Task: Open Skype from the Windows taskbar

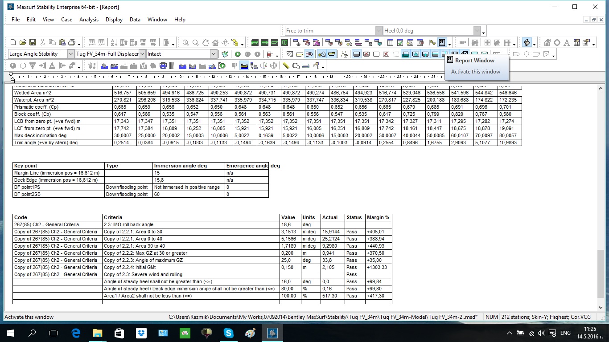Action: click(x=229, y=333)
